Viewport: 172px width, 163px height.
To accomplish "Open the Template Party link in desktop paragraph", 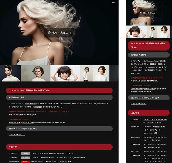I will click(31, 104).
